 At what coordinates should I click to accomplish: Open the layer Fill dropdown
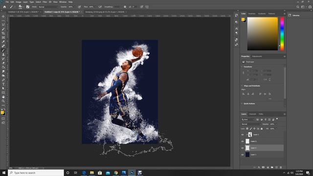[x=276, y=129]
